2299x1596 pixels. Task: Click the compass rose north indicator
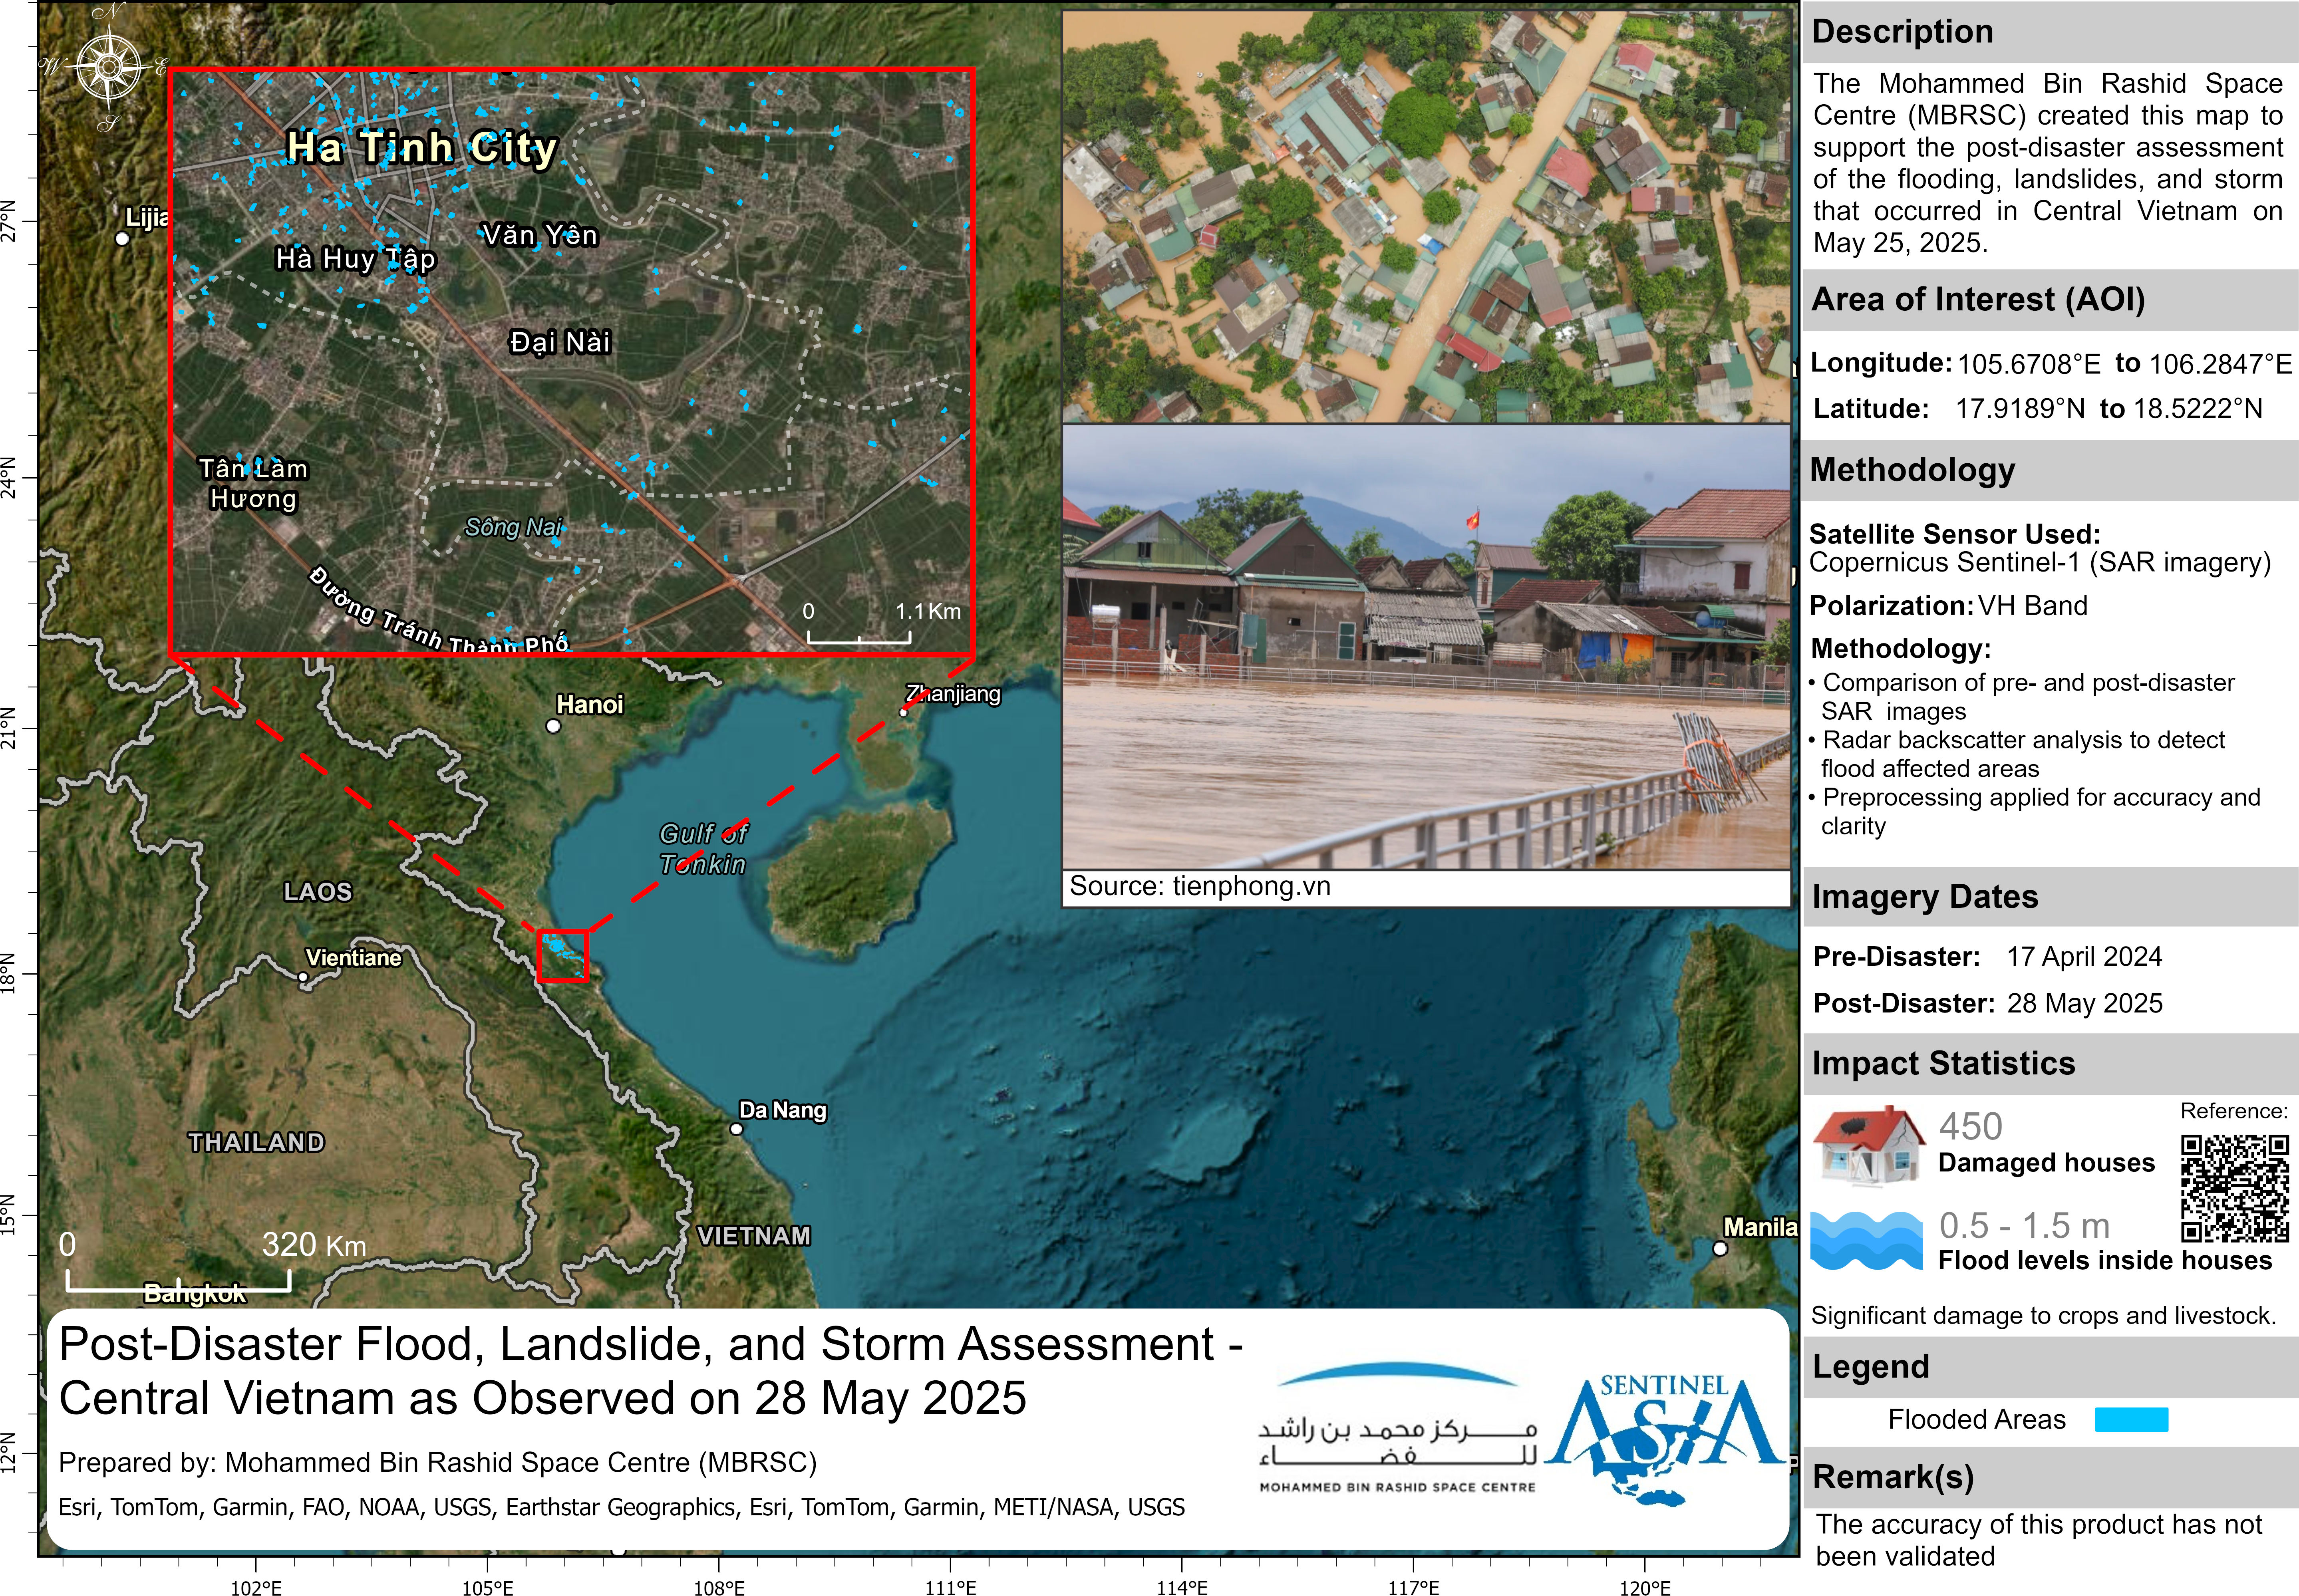[x=108, y=68]
